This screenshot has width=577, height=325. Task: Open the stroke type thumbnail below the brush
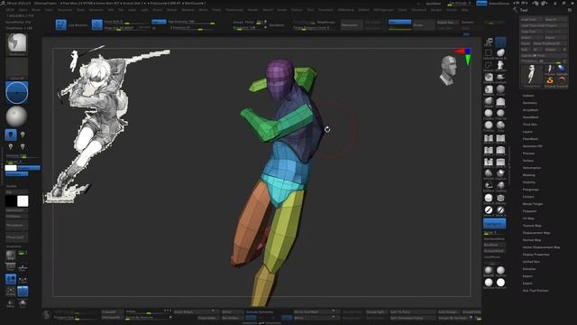(17, 69)
